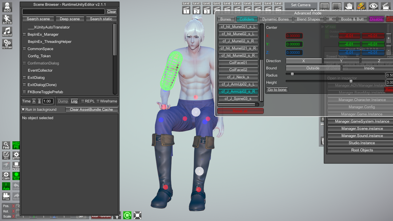Toggle Run in background option
Viewport: 393px width, 221px height.
(23, 110)
